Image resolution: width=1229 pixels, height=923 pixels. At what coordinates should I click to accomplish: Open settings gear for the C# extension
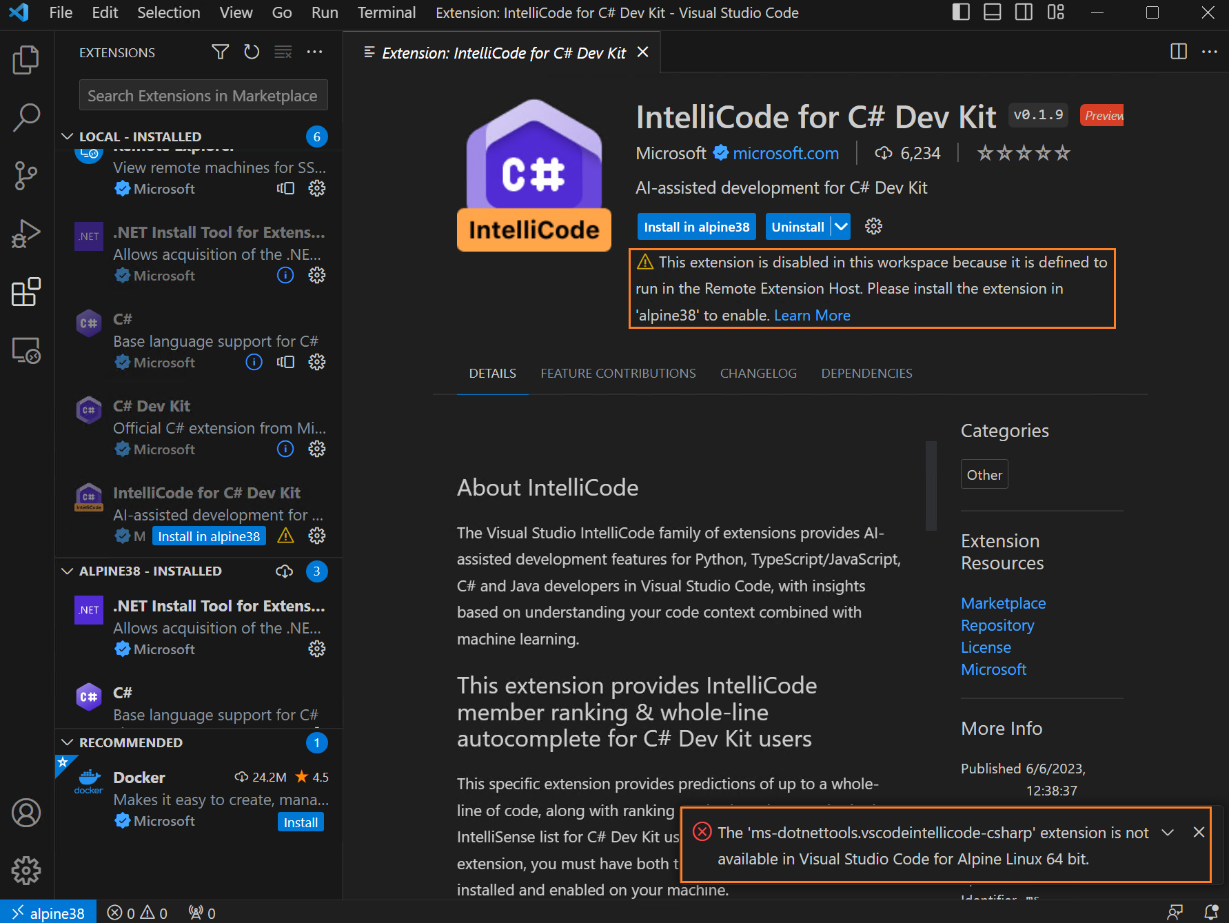tap(316, 362)
